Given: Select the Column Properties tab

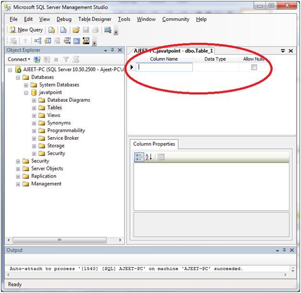Looking at the screenshot, I should pos(154,144).
